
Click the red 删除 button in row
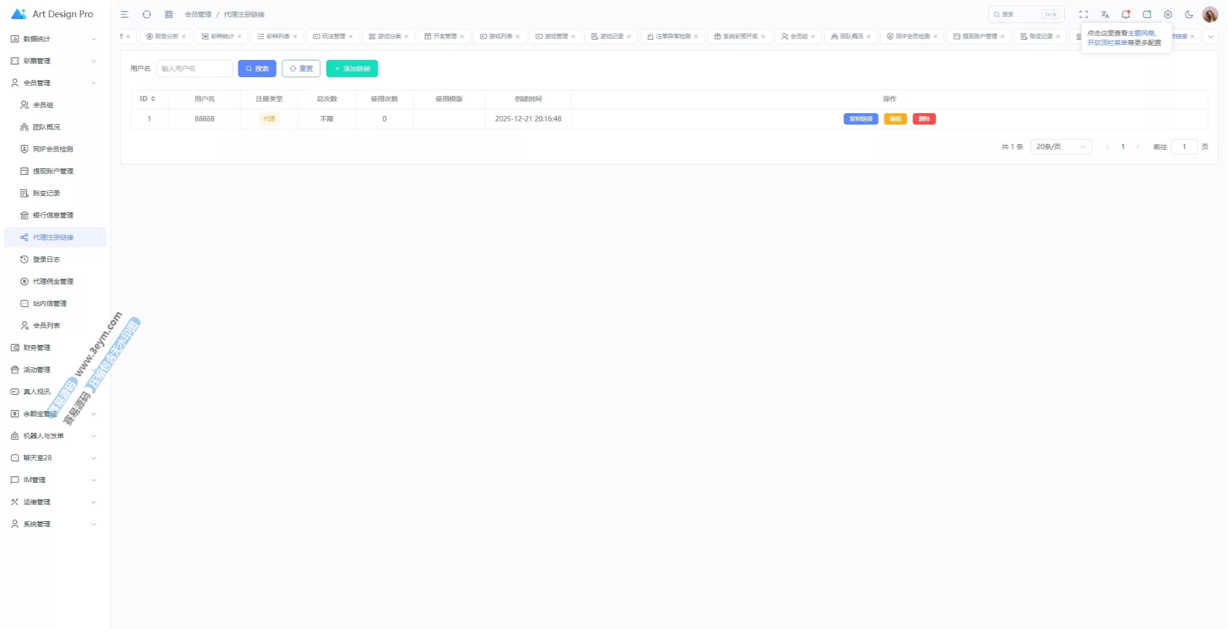point(924,119)
